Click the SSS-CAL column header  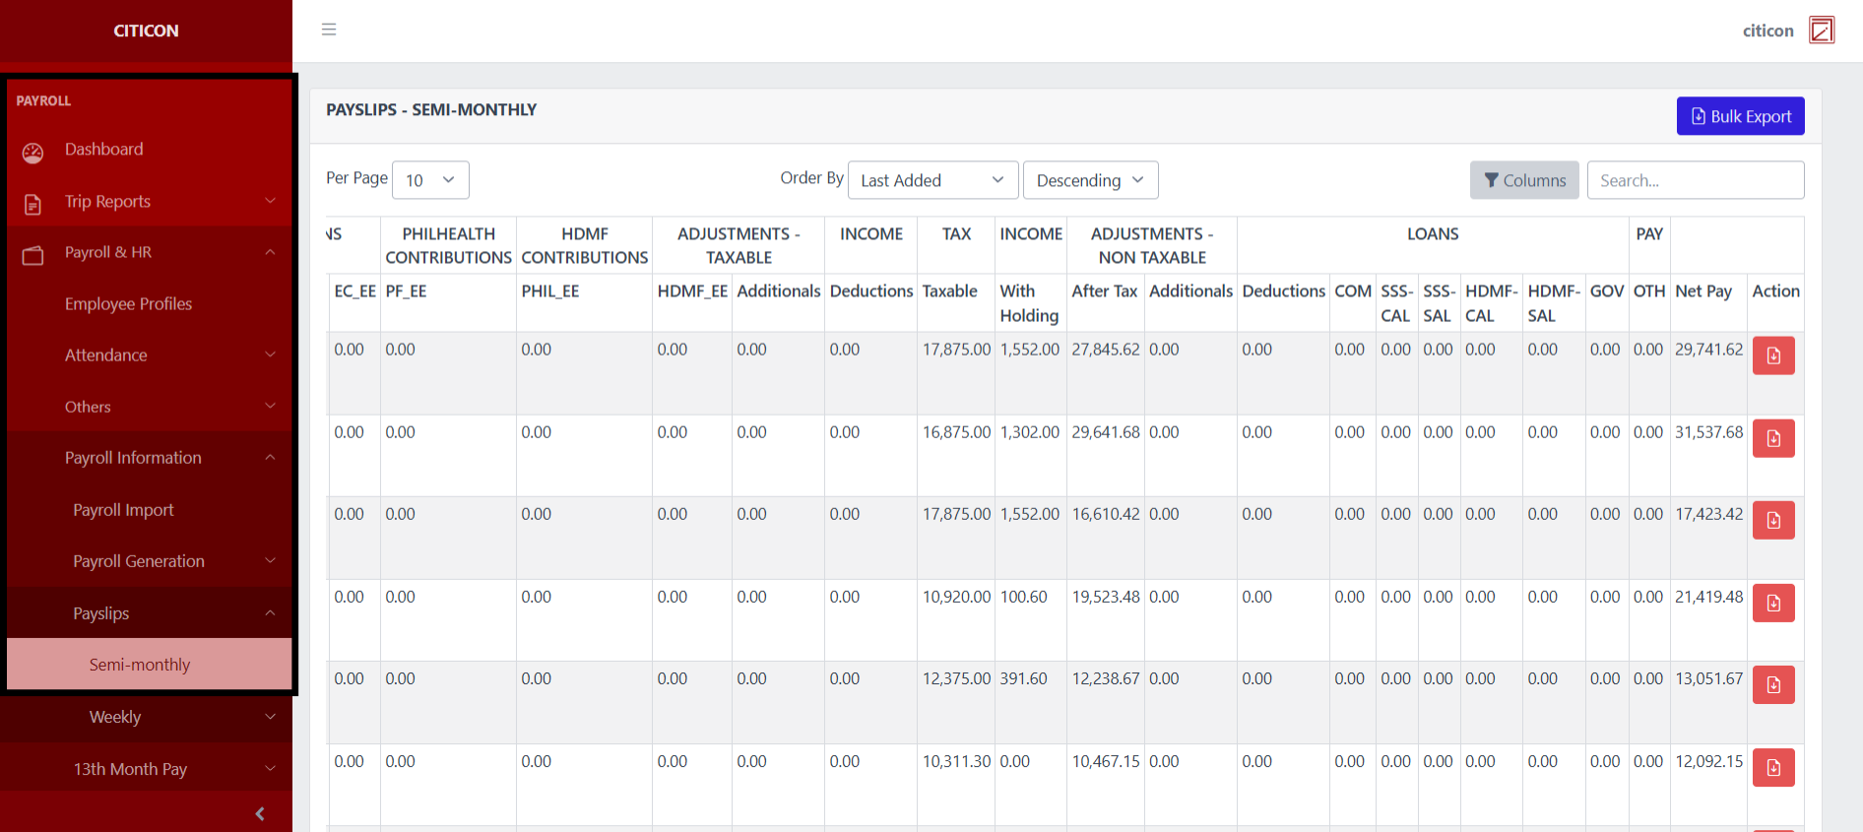1396,303
